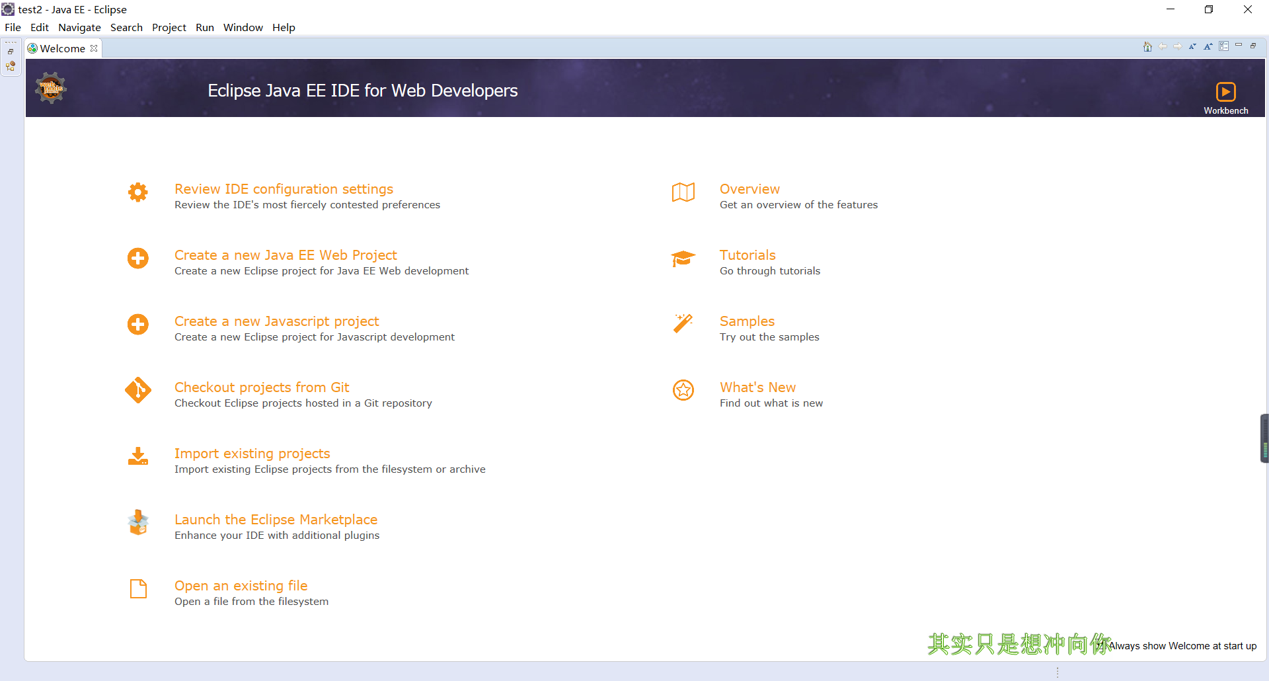
Task: Click the Tutorials graduation cap icon
Action: pyautogui.click(x=683, y=259)
